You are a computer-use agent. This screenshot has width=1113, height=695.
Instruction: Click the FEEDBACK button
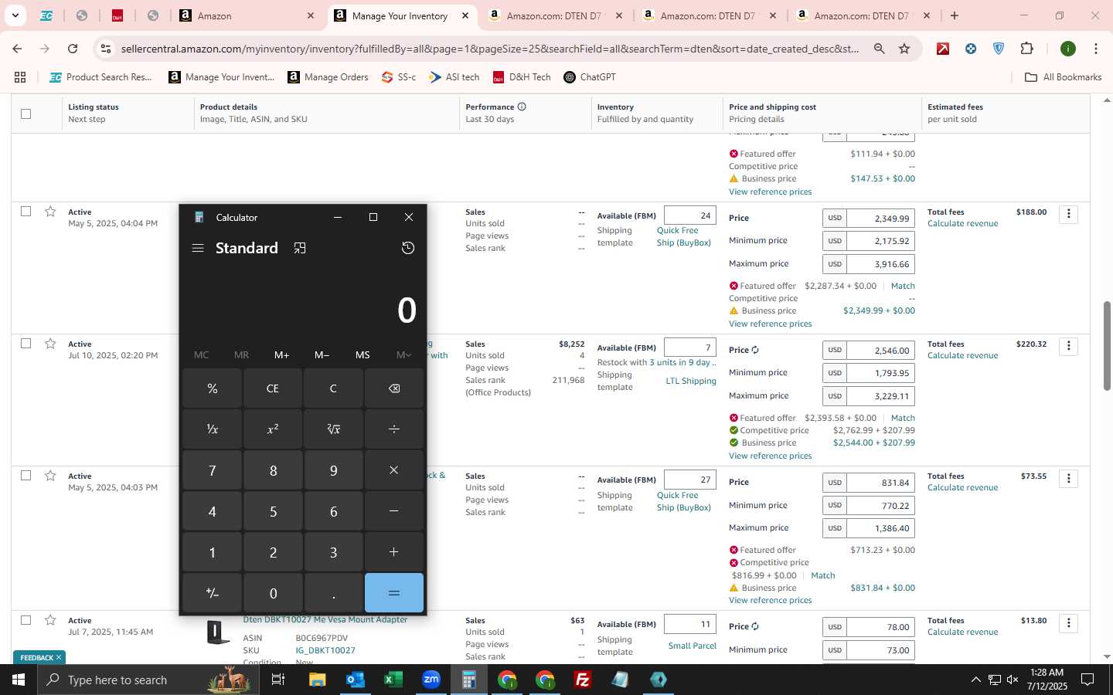point(40,657)
